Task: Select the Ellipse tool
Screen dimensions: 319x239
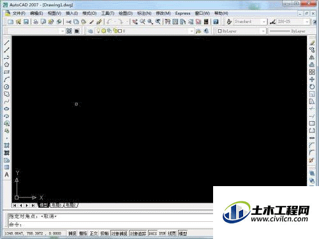Action: tap(6, 109)
